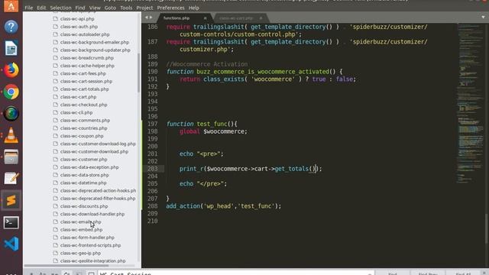Viewport: 489px width, 275px height.
Task: Click the 'add_action' call on line 208
Action: point(183,206)
